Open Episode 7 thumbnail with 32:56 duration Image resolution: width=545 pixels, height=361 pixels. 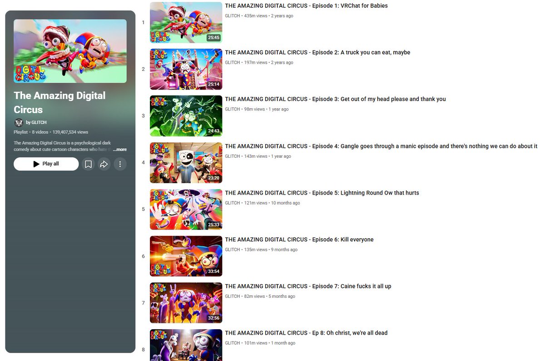click(x=186, y=303)
